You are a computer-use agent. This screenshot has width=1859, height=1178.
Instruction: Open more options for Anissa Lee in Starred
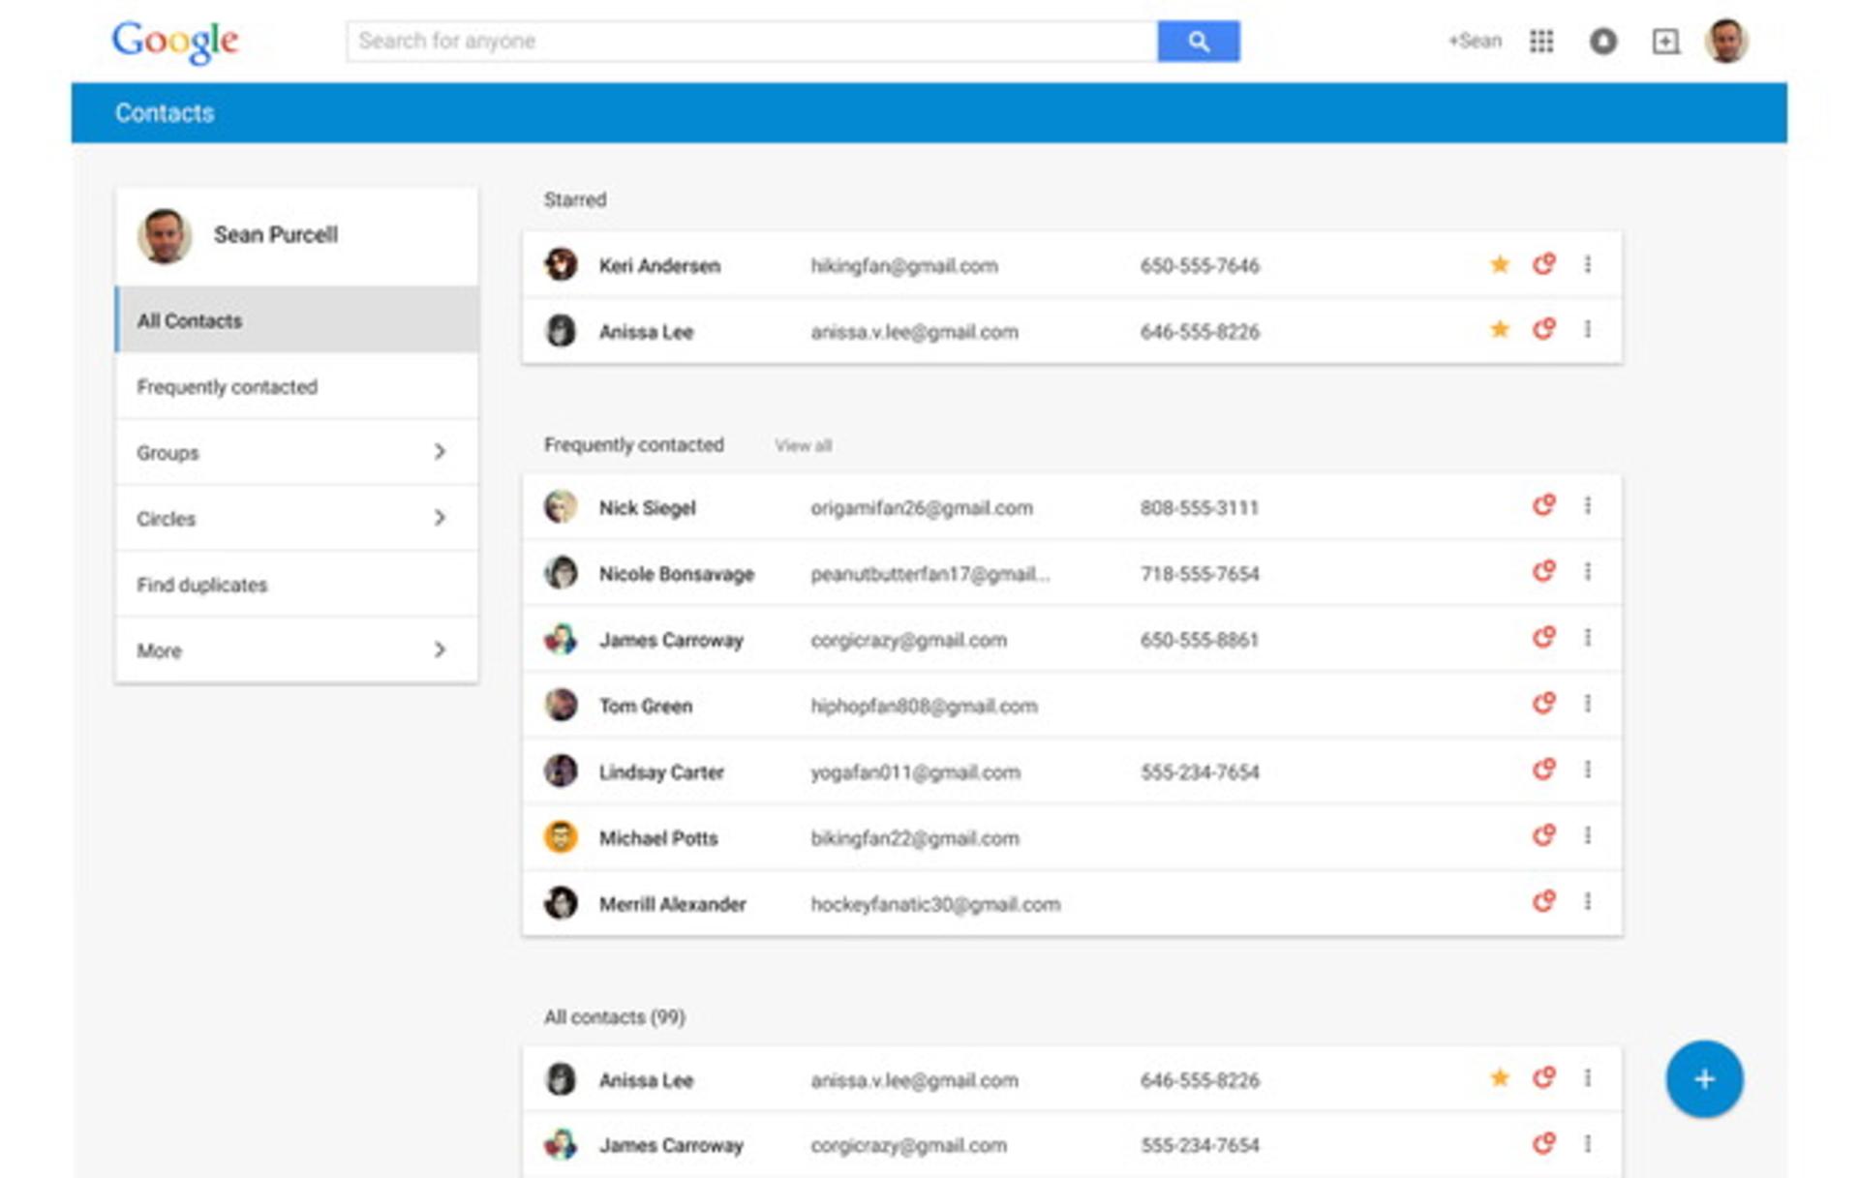pos(1588,329)
